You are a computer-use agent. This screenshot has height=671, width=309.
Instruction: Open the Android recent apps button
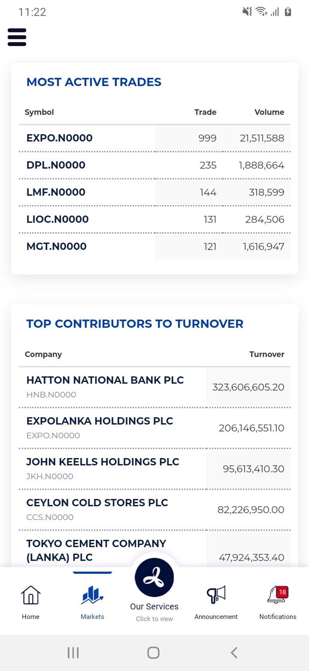click(x=73, y=652)
